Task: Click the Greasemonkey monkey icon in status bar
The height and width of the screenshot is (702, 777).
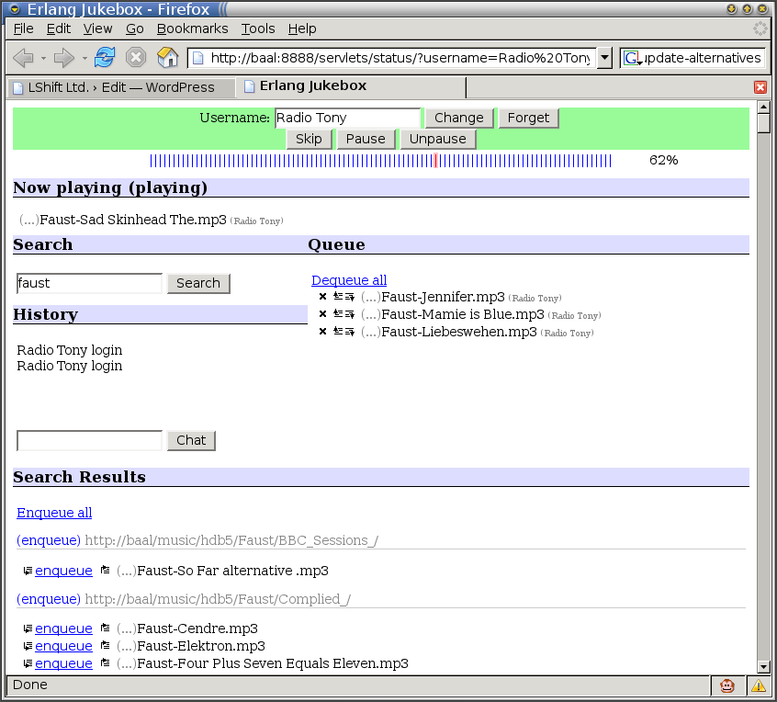Action: (x=726, y=685)
